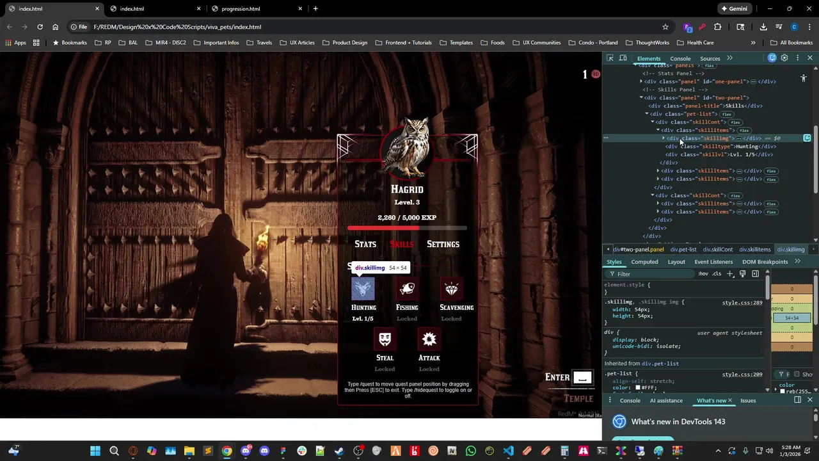Select the Scavenging skill icon
The image size is (819, 461).
pos(452,289)
